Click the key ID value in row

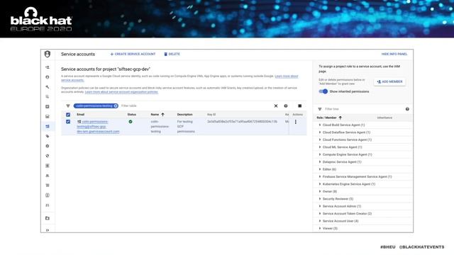pos(242,122)
